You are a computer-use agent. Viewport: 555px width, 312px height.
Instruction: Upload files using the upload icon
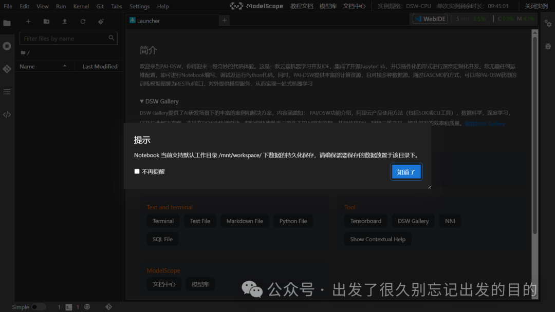pyautogui.click(x=64, y=21)
